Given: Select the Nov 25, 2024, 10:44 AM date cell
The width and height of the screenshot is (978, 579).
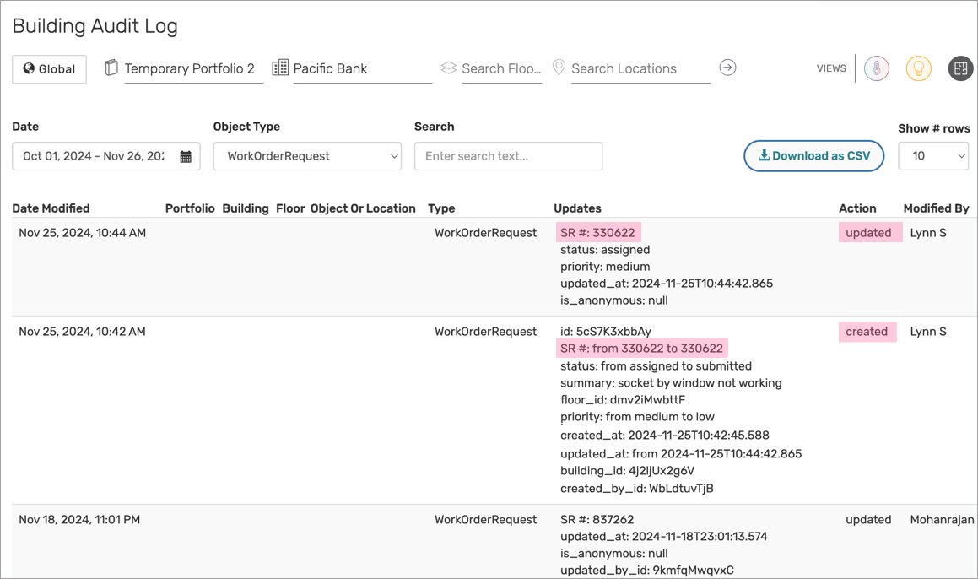Looking at the screenshot, I should click(83, 233).
